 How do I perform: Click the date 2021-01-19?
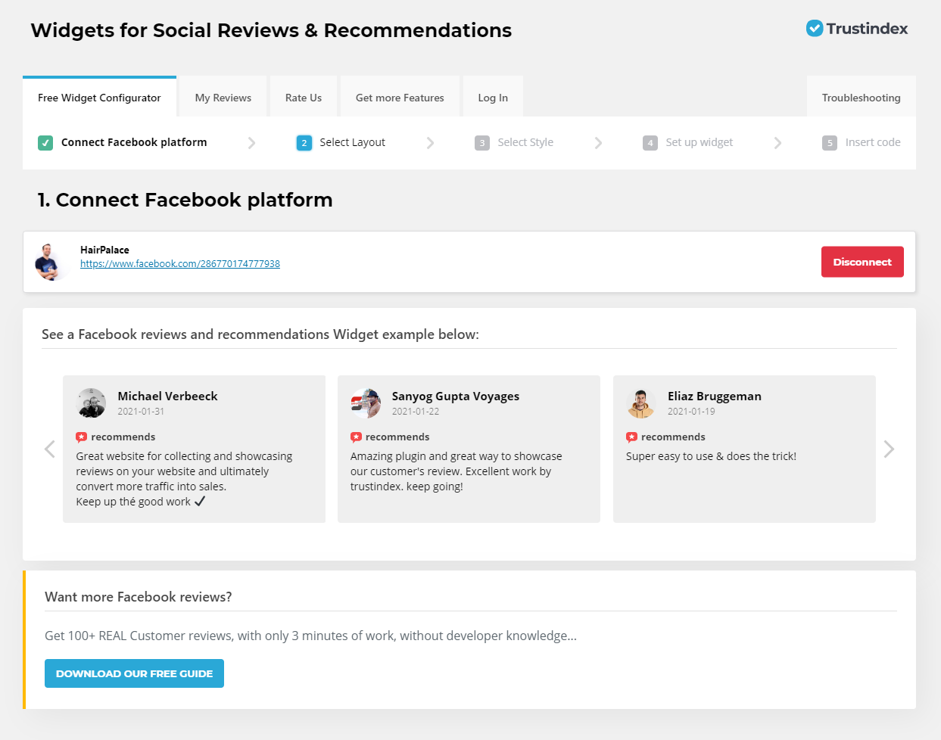(691, 412)
